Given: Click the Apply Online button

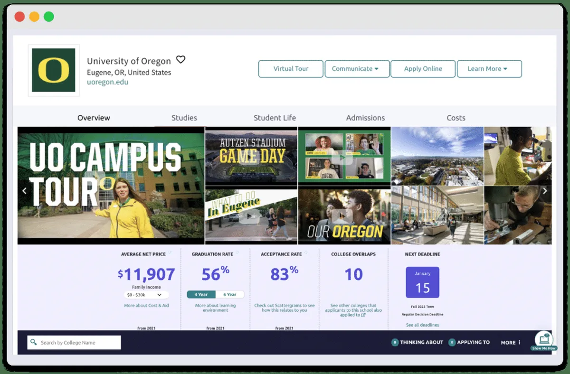Looking at the screenshot, I should 423,69.
